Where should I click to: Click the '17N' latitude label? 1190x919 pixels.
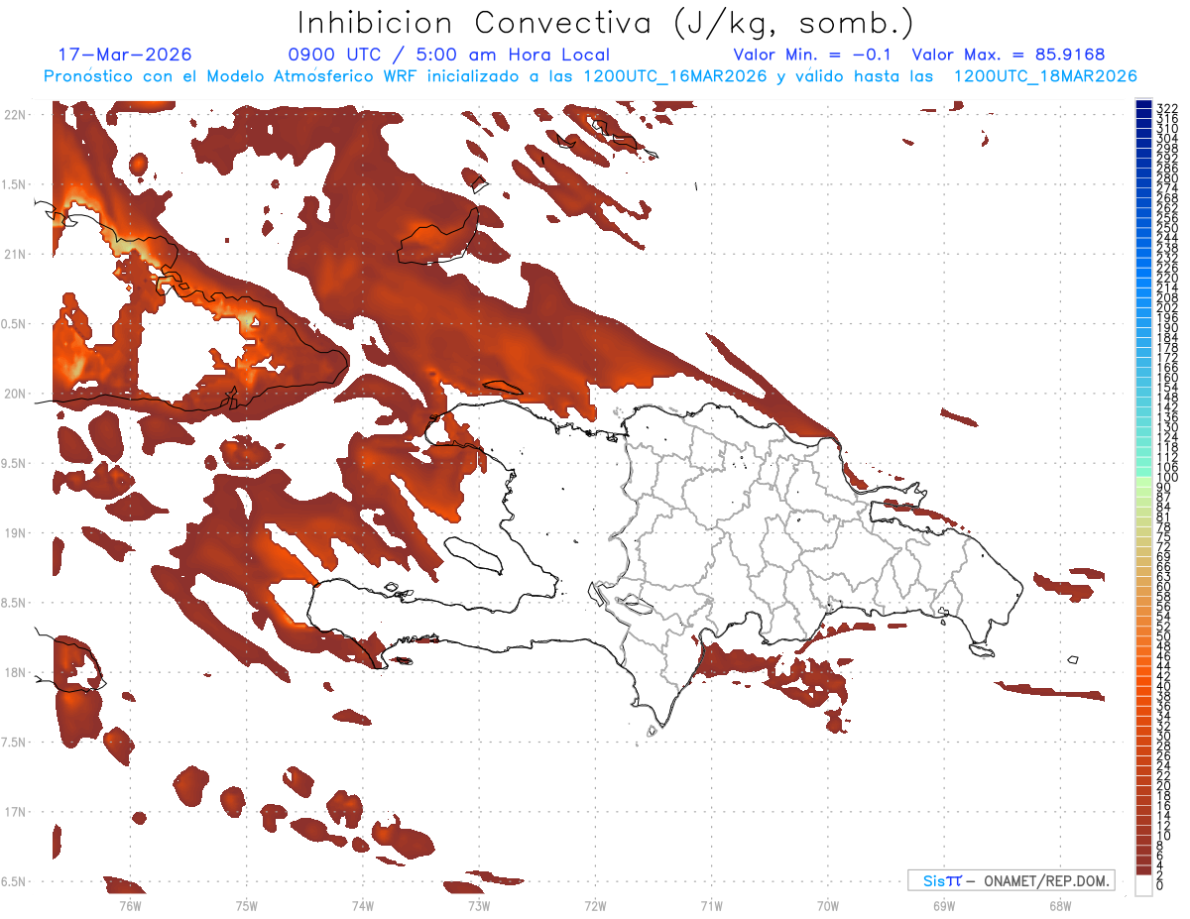pyautogui.click(x=17, y=812)
